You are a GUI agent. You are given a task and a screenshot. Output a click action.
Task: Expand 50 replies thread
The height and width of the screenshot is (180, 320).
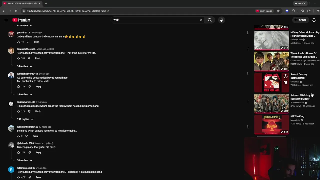click(x=25, y=160)
